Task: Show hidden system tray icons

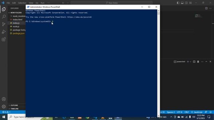Action: click(x=171, y=117)
